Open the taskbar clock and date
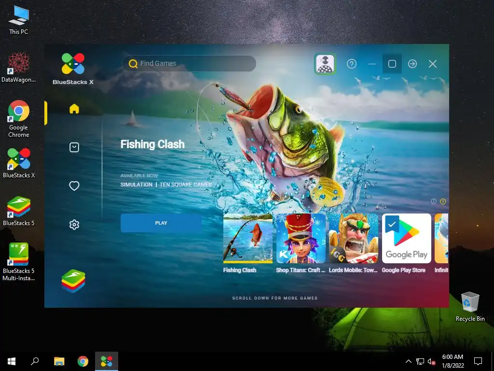Screen dimensions: 494x371 pos(453,361)
